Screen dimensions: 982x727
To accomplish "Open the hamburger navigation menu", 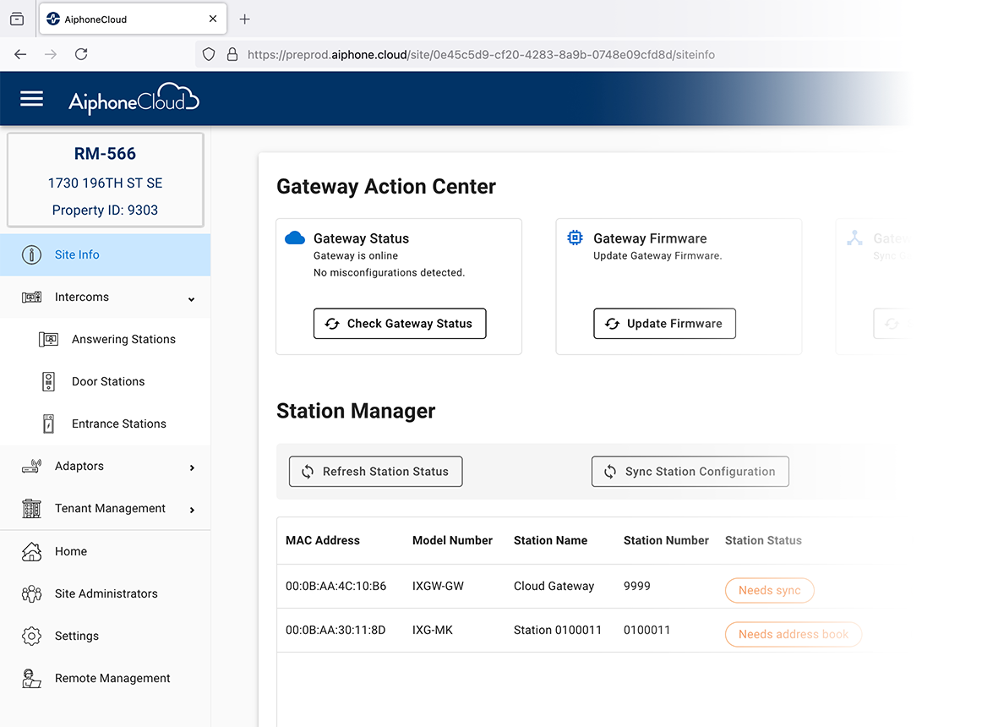I will point(31,99).
